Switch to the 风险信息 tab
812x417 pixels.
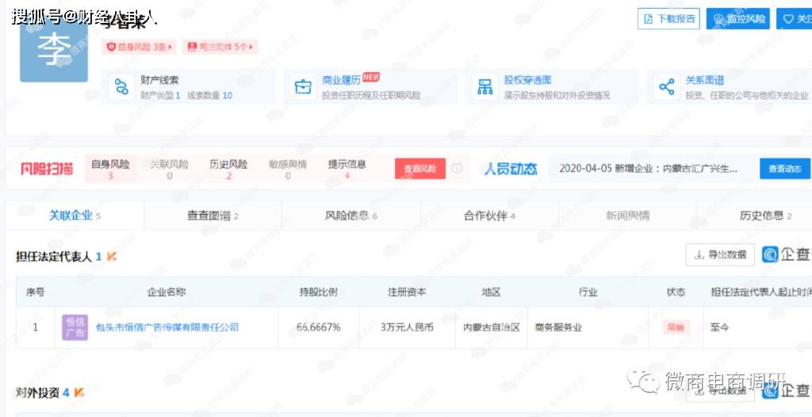(351, 216)
